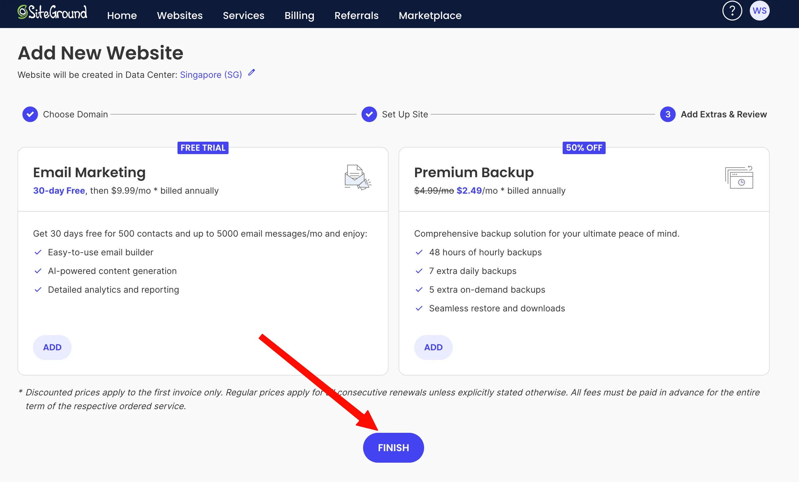Click the FINISH button
The height and width of the screenshot is (482, 799).
click(393, 448)
